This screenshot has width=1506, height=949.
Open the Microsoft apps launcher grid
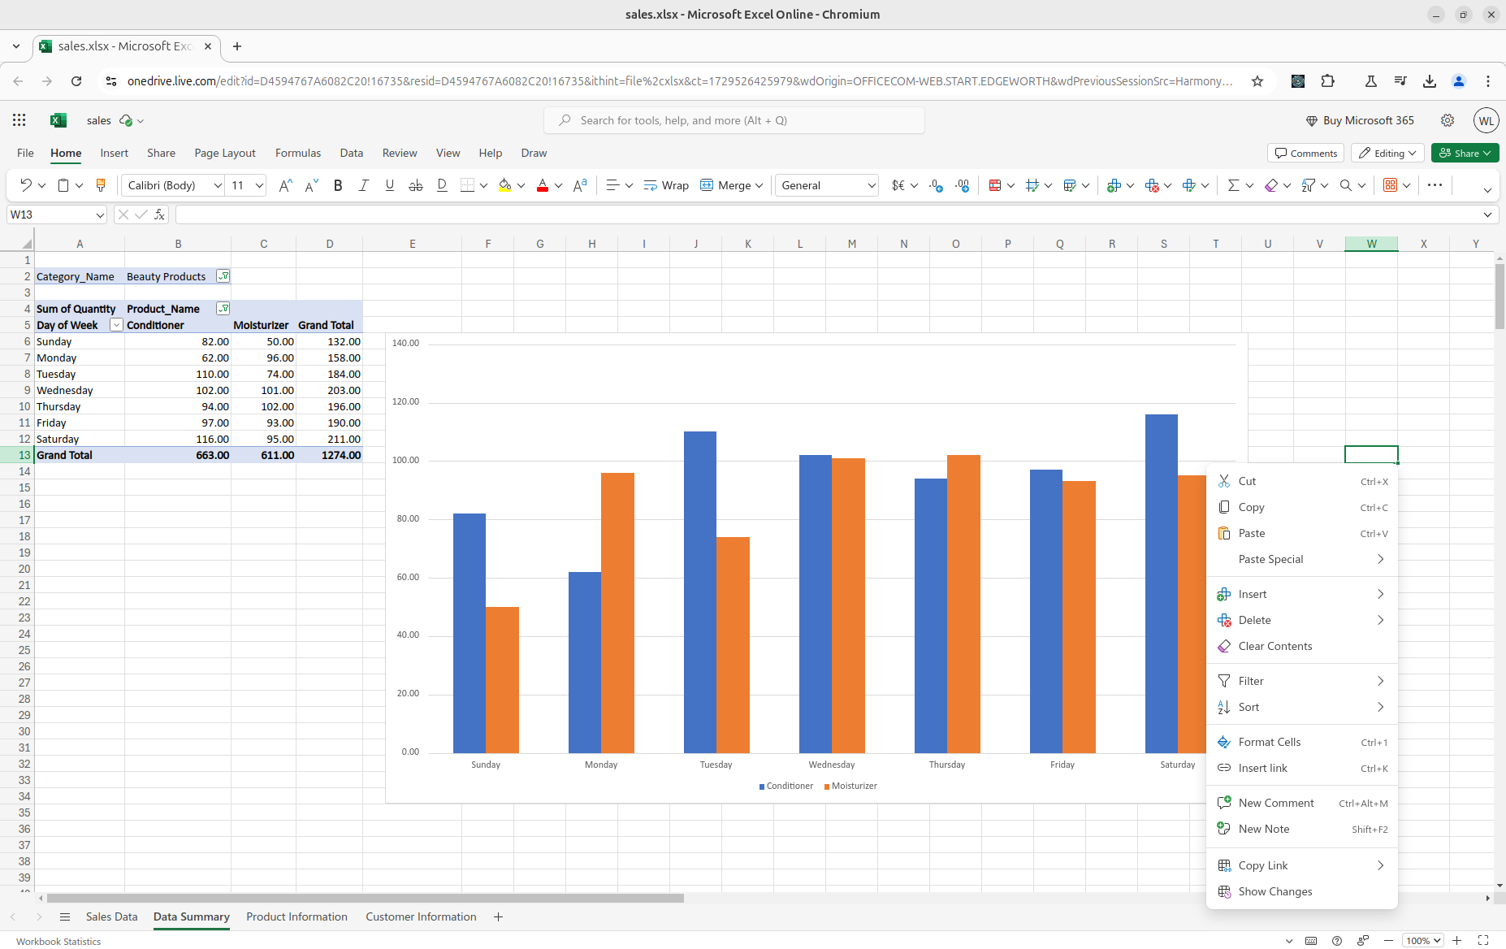coord(19,120)
